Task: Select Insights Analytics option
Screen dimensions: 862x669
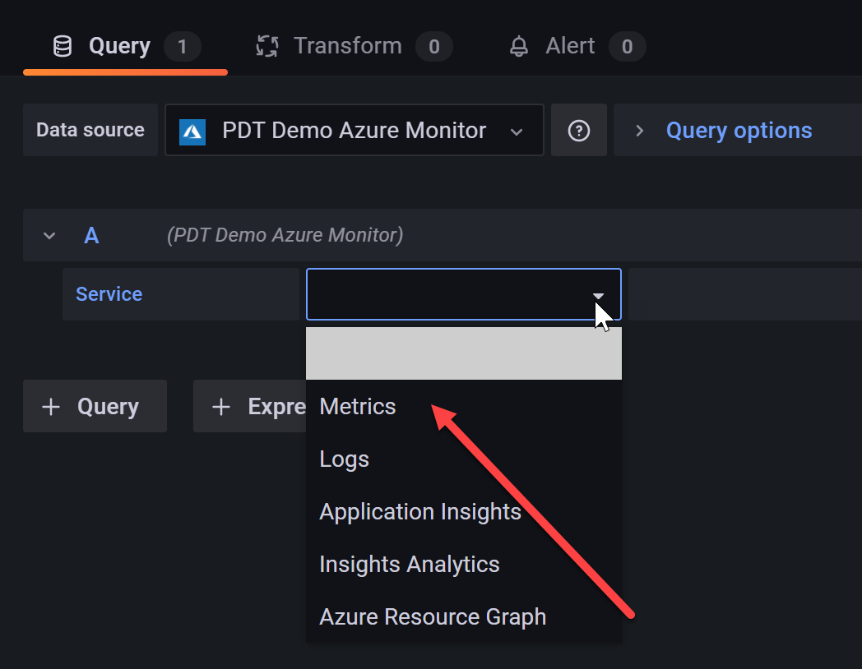Action: [x=463, y=565]
